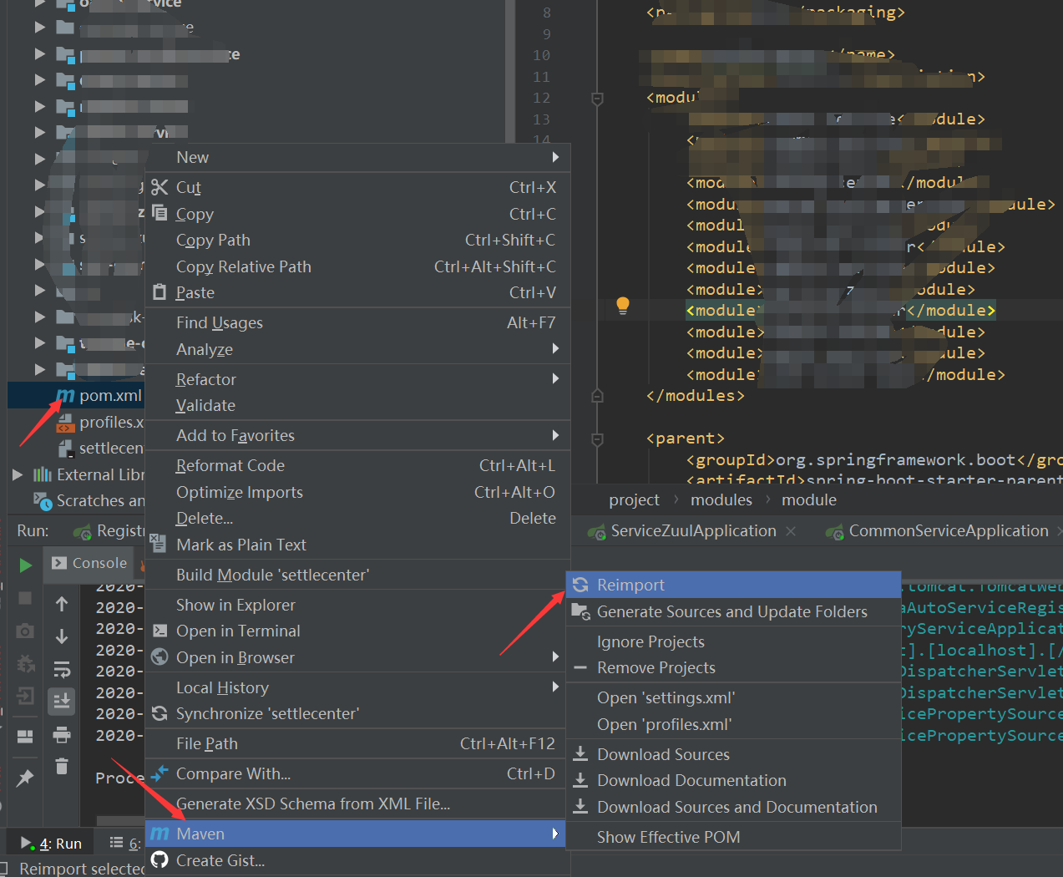
Task: Close the ServiceZuulApplication run tab
Action: (791, 530)
